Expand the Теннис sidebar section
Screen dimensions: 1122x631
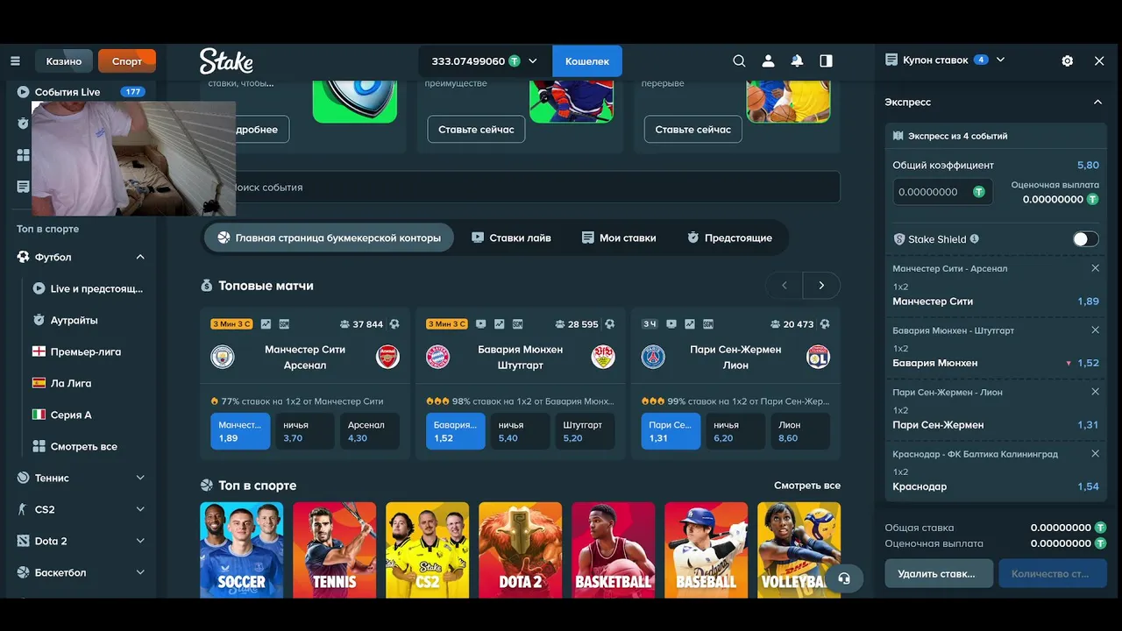click(140, 478)
